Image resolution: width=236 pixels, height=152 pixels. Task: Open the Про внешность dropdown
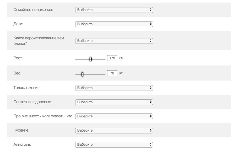[x=114, y=116]
